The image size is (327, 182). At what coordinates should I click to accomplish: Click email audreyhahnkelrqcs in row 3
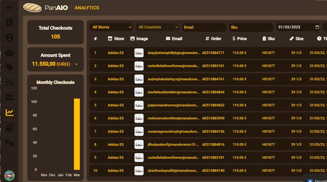click(x=174, y=79)
